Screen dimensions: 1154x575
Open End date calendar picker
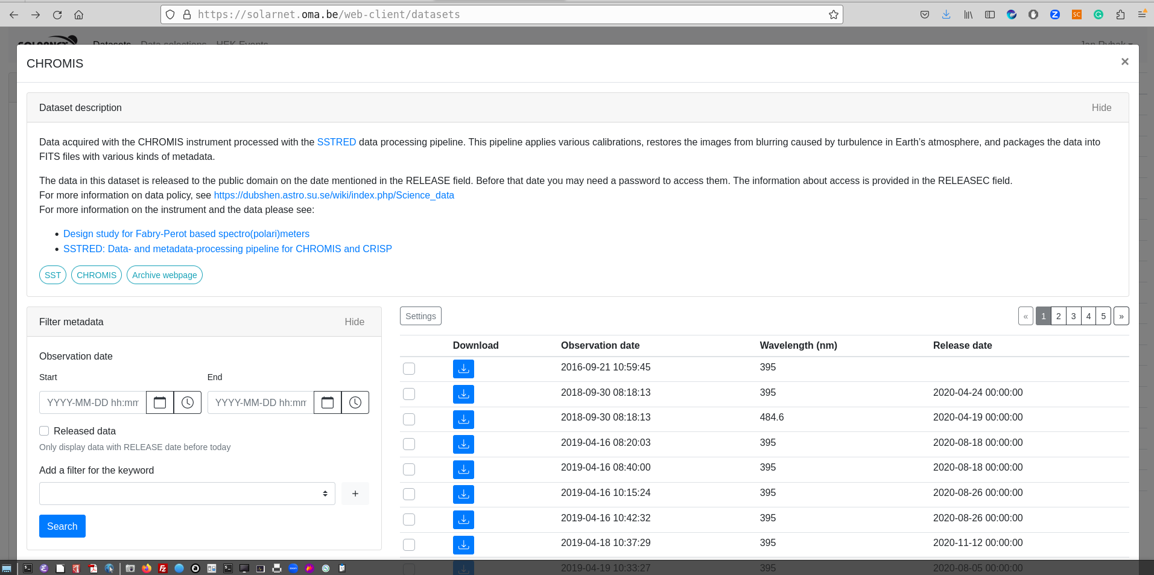[328, 402]
